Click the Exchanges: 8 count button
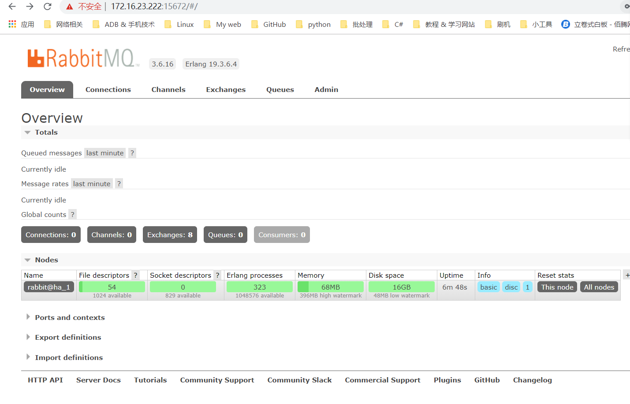This screenshot has width=630, height=404. point(170,235)
